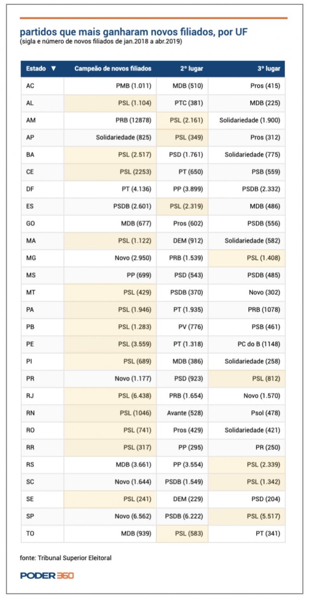This screenshot has width=311, height=603.
Task: Select the AC state row label
Action: (x=30, y=86)
